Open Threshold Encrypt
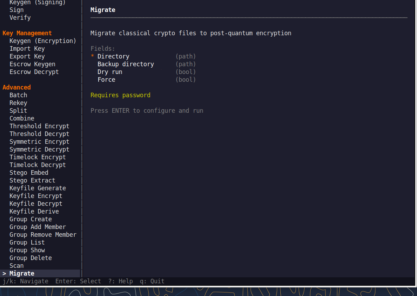The height and width of the screenshot is (296, 417). click(39, 126)
